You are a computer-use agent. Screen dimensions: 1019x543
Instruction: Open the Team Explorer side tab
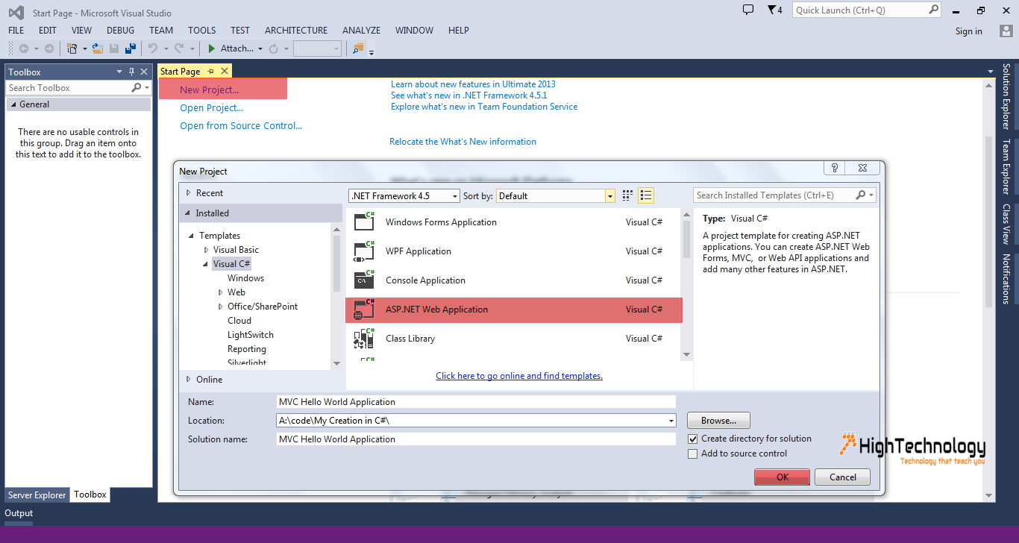[x=1006, y=166]
